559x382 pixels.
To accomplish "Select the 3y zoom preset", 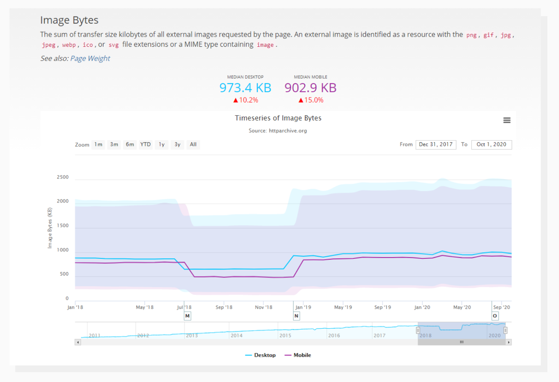I will [177, 145].
